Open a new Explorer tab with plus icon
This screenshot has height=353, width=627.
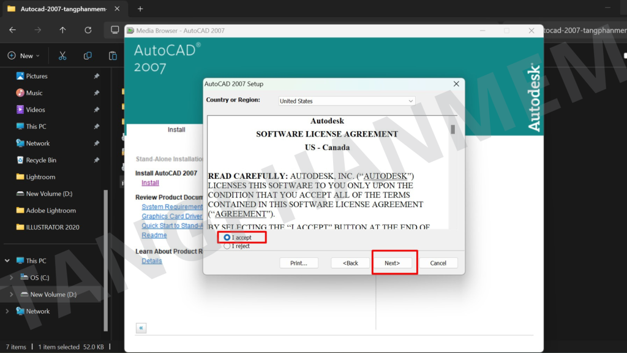pos(140,9)
